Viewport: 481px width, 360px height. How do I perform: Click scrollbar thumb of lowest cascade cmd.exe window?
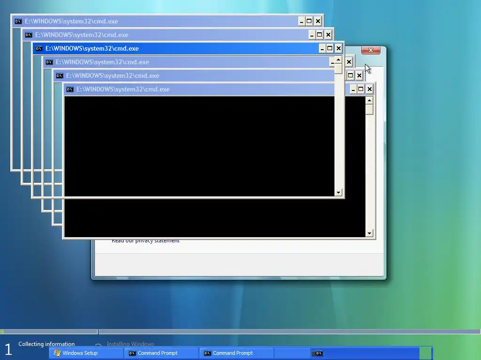pyautogui.click(x=369, y=110)
